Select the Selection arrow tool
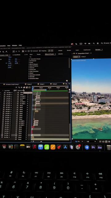 coord(23,51)
